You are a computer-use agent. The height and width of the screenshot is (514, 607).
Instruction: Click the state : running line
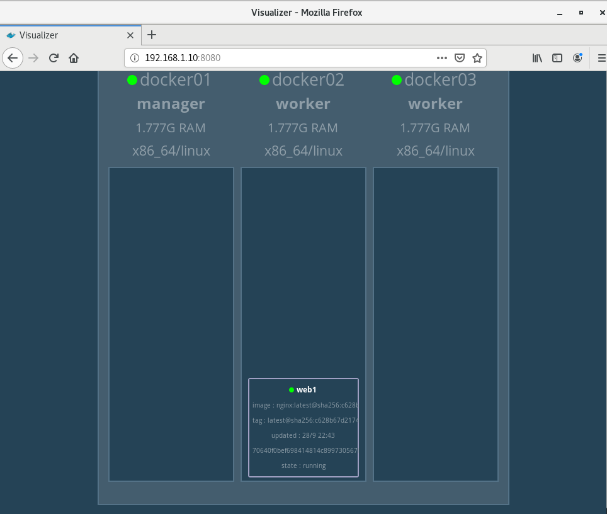(x=303, y=465)
